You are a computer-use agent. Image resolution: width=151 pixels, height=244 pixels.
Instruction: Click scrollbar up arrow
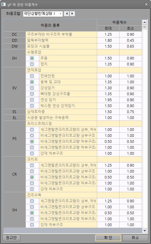click(x=145, y=22)
